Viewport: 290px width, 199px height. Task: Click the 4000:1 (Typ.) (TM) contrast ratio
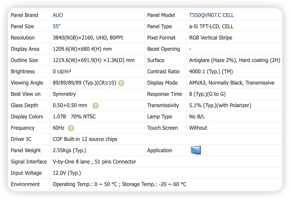(211, 72)
